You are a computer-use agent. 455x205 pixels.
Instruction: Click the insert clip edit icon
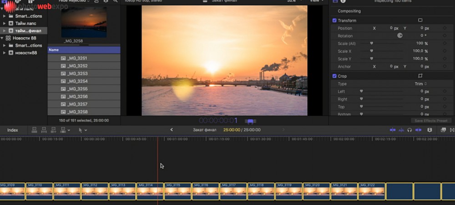point(44,130)
